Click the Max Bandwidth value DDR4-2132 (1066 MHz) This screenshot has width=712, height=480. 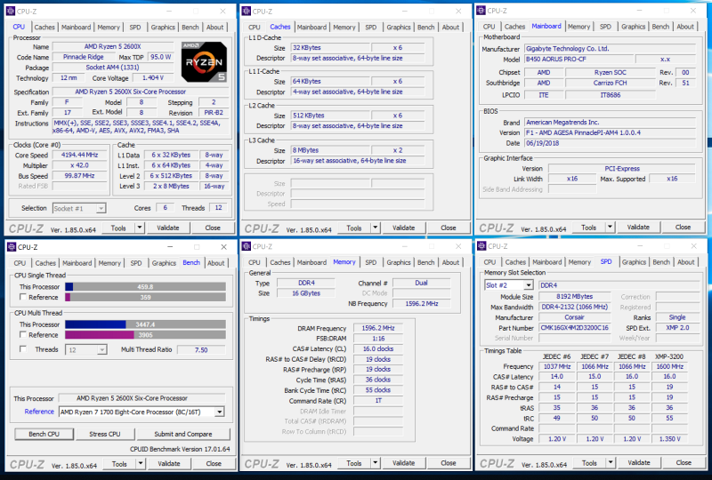pos(574,307)
